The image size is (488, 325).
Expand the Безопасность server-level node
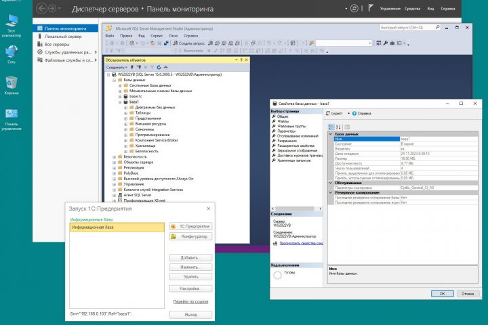pyautogui.click(x=115, y=156)
